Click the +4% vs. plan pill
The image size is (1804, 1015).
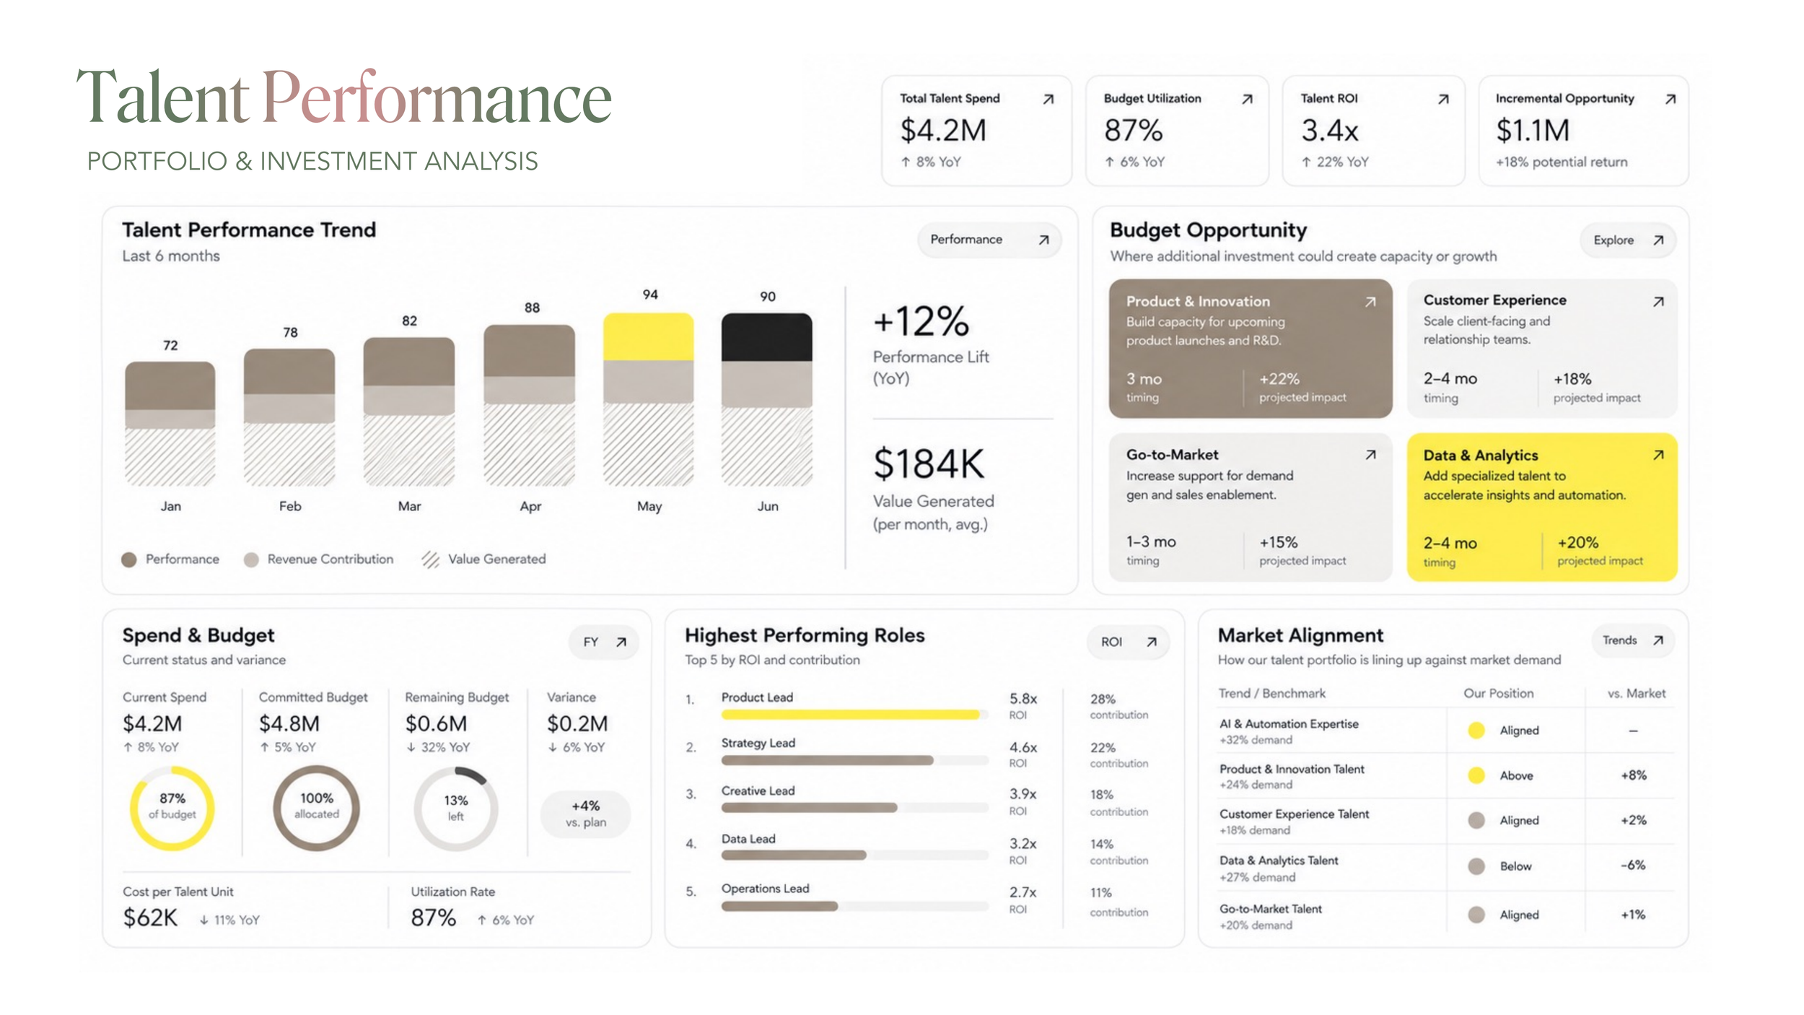585,814
